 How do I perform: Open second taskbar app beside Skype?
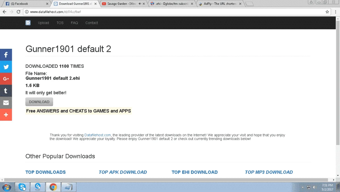(37, 187)
